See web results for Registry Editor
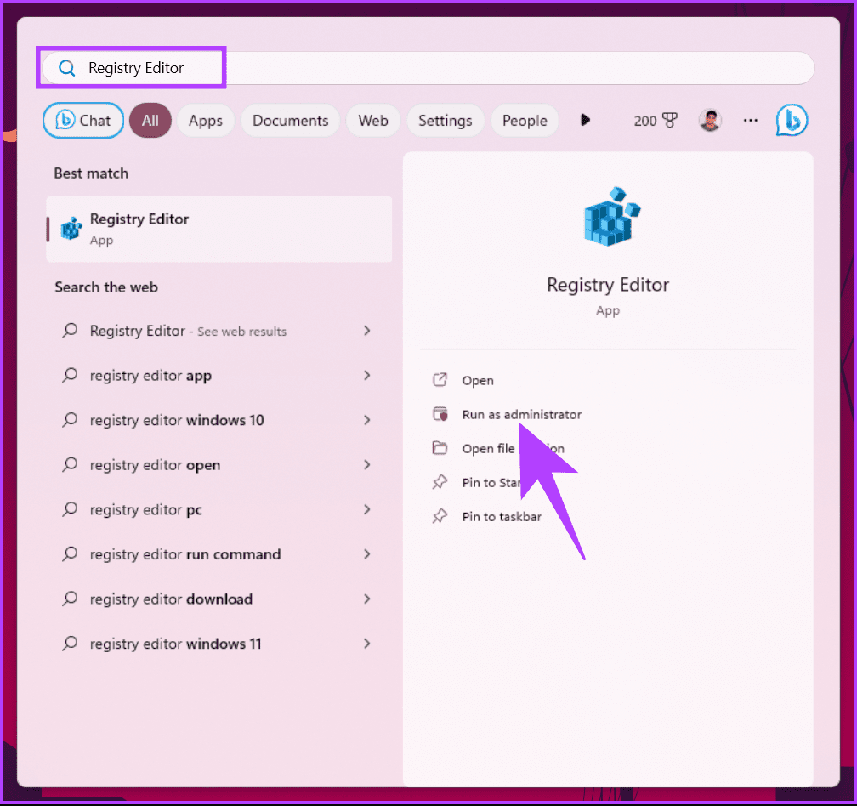 click(188, 331)
